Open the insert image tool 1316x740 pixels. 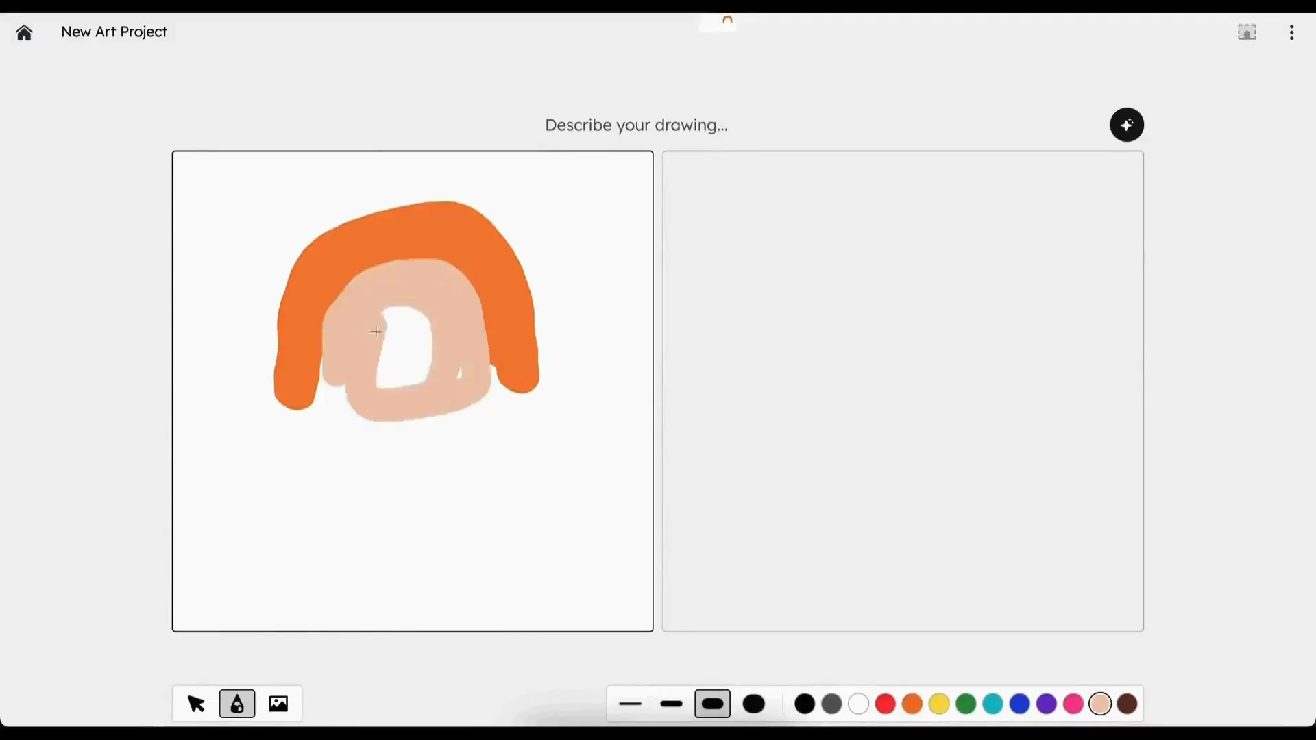(278, 704)
